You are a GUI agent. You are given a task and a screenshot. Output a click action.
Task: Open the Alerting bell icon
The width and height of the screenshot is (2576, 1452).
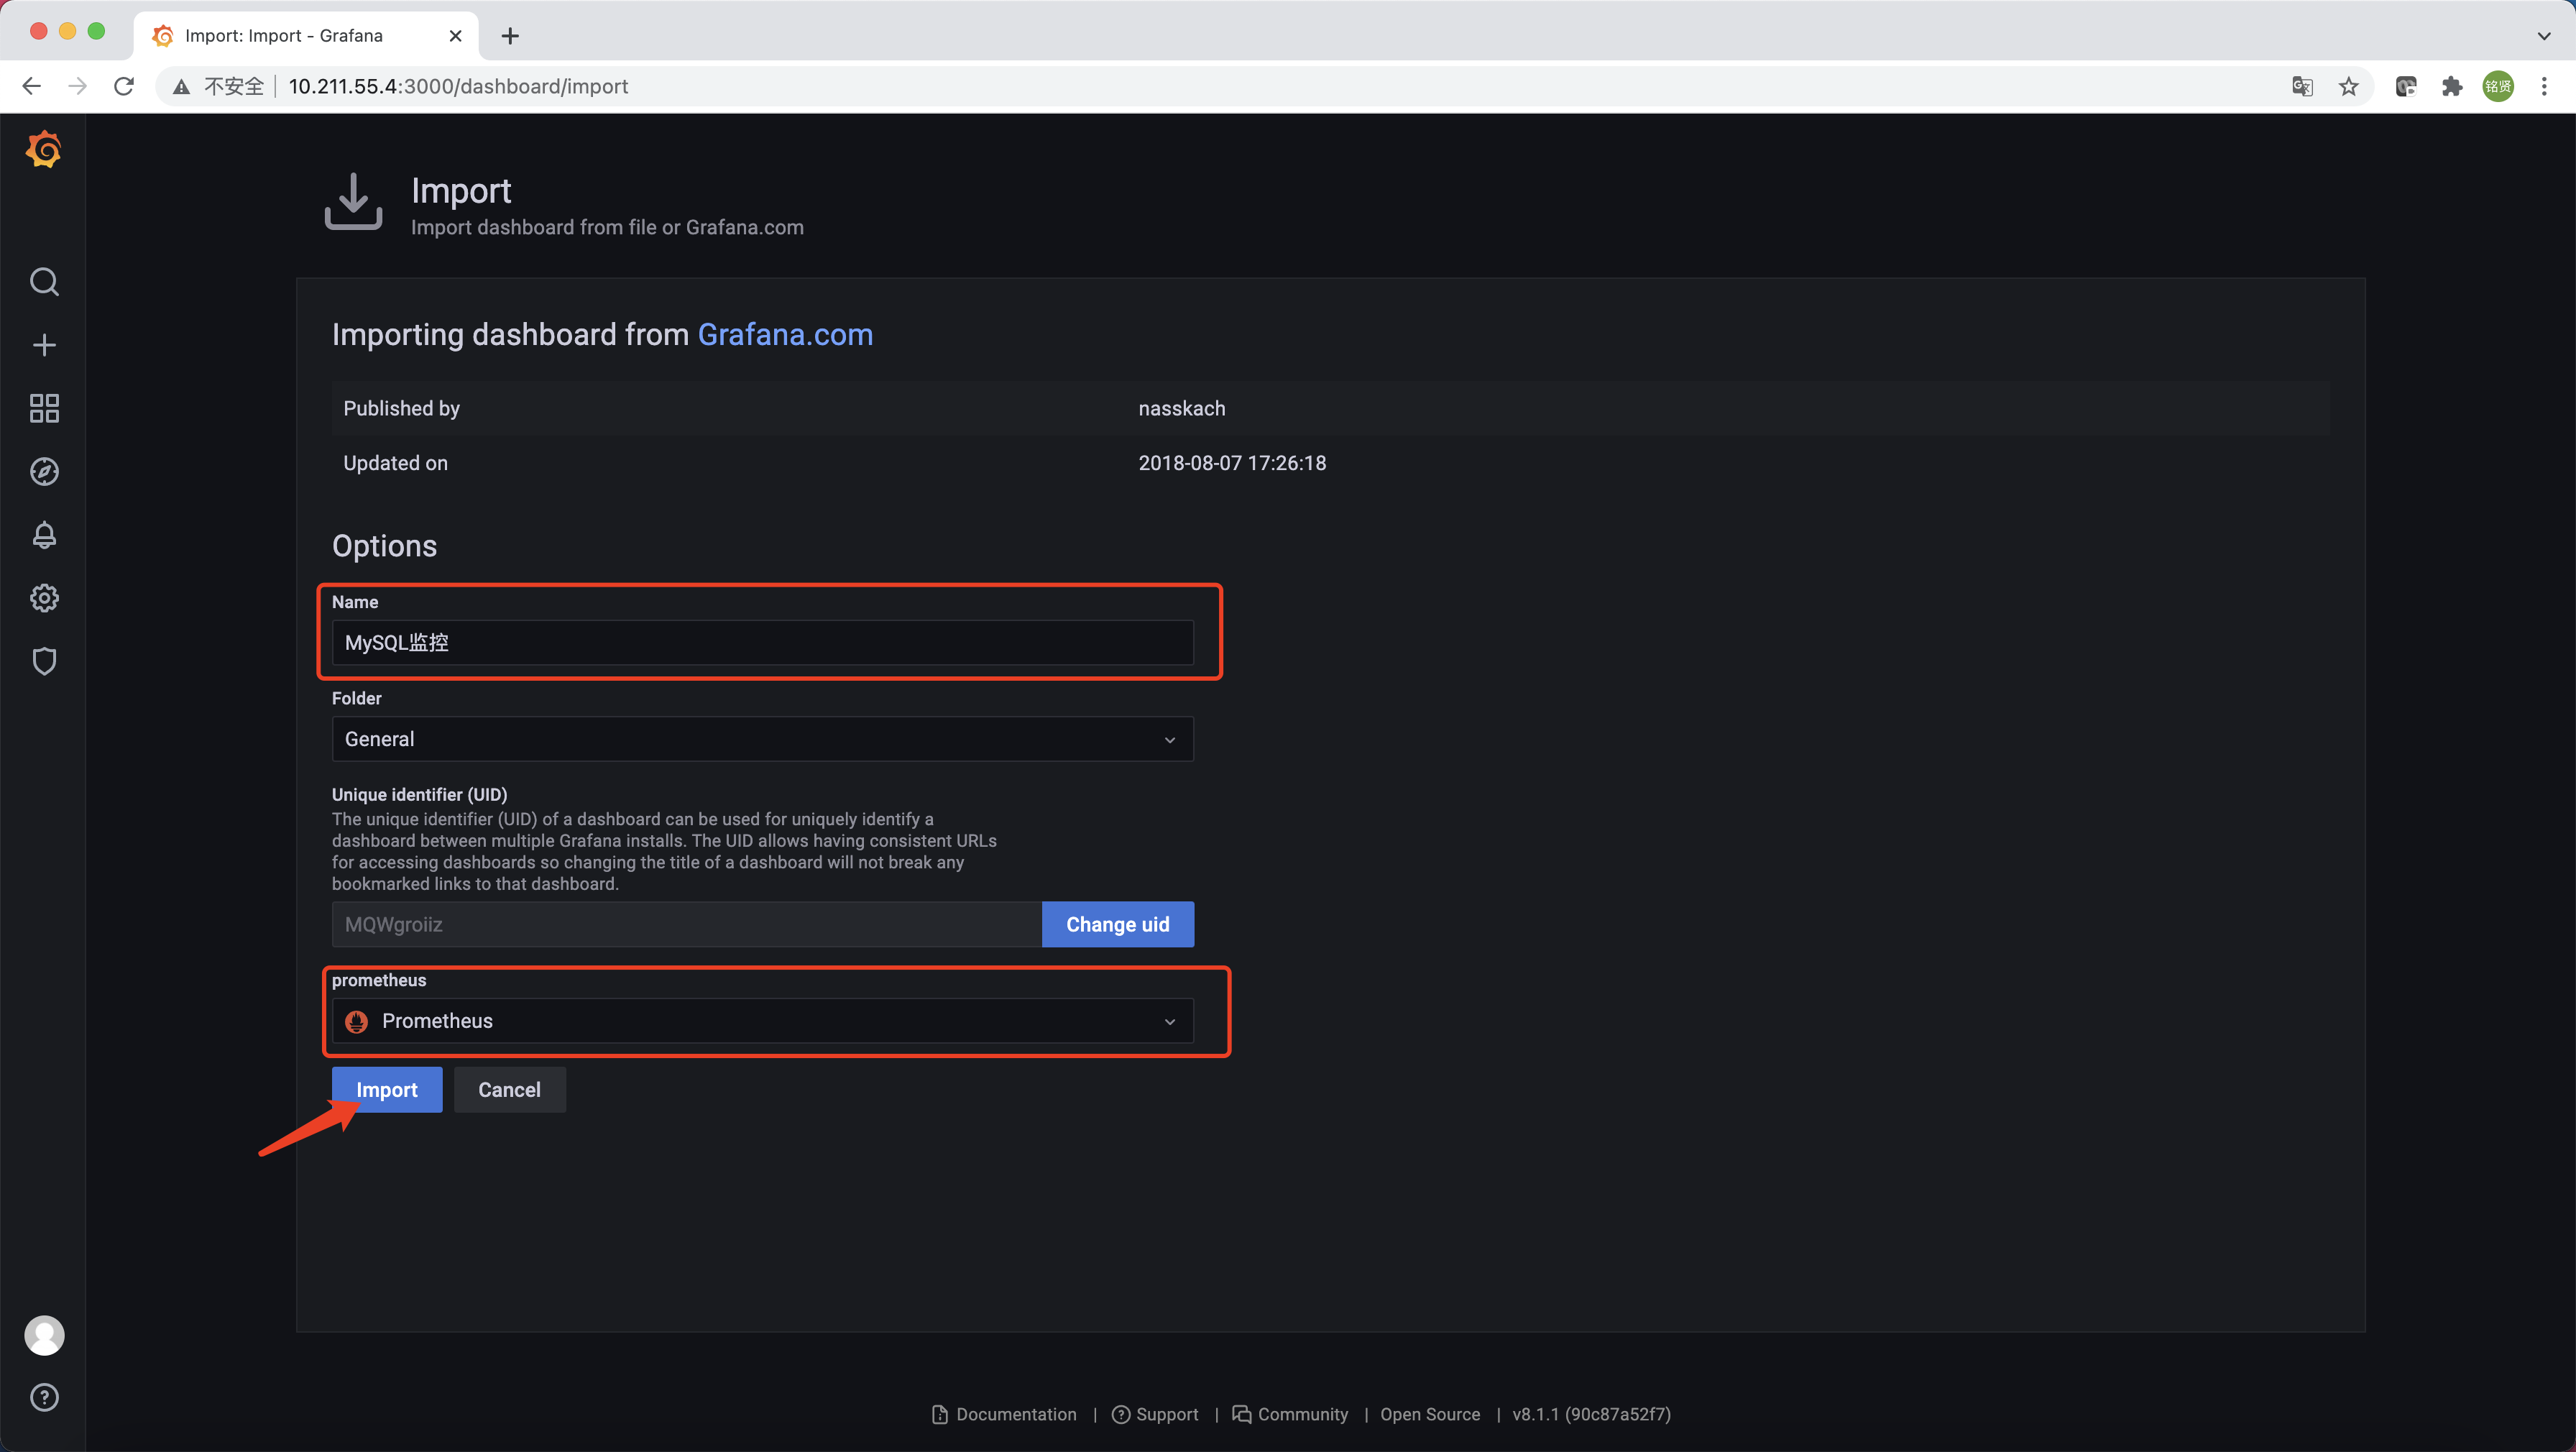click(44, 535)
